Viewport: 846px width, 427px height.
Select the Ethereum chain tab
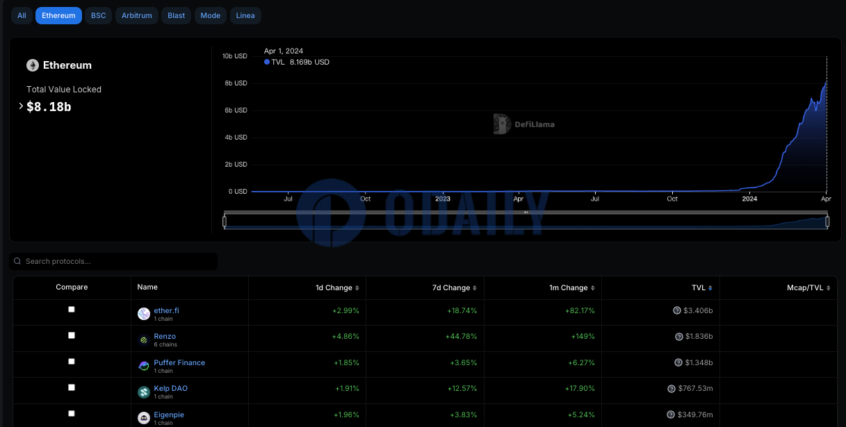(x=58, y=15)
